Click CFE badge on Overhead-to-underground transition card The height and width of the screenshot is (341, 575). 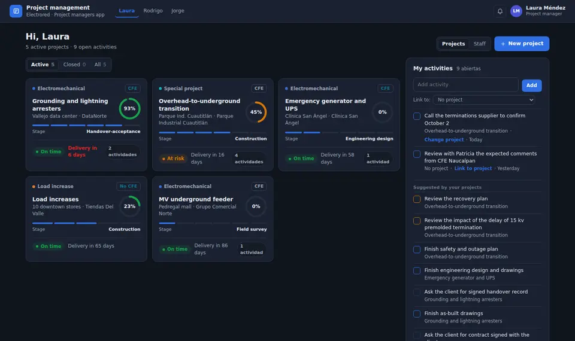pyautogui.click(x=259, y=89)
